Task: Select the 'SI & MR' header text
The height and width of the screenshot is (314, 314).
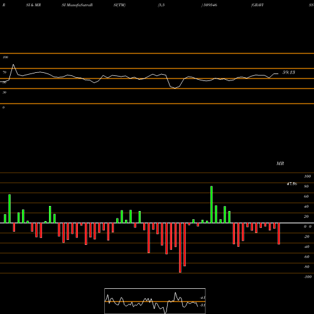Action: tap(33, 5)
